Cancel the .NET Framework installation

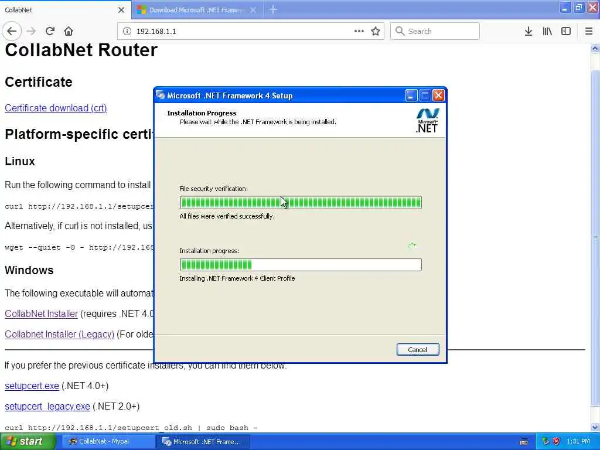click(417, 349)
